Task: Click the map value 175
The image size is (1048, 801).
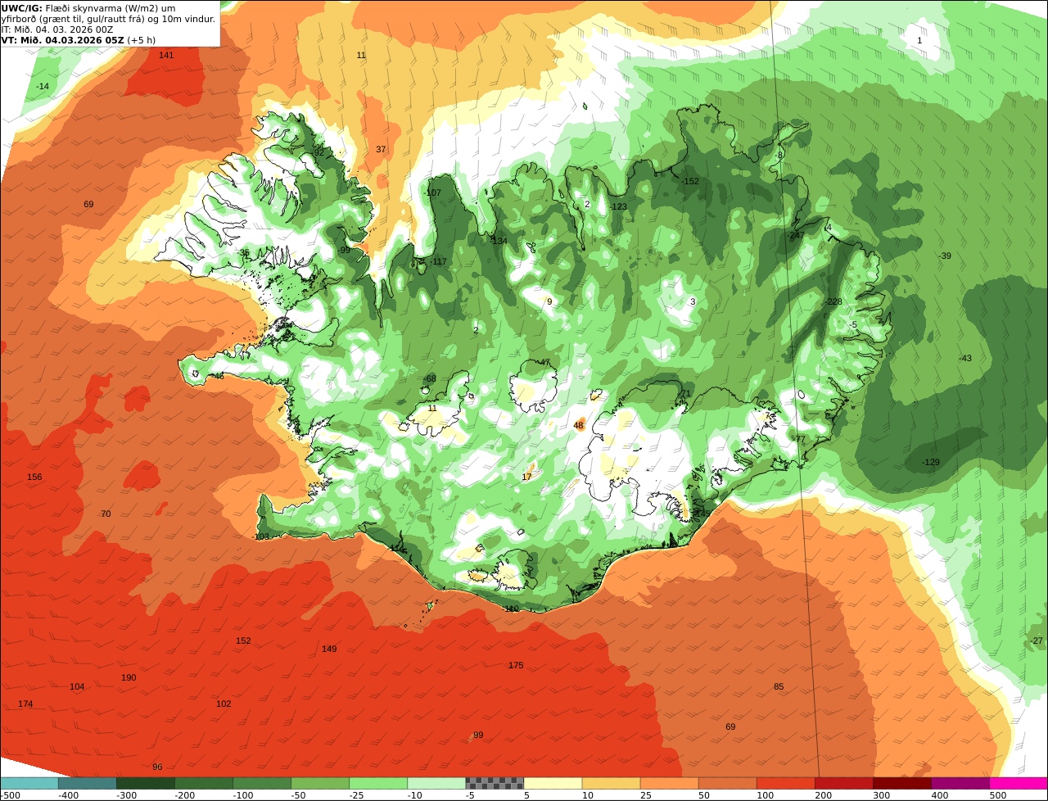Action: coord(516,665)
